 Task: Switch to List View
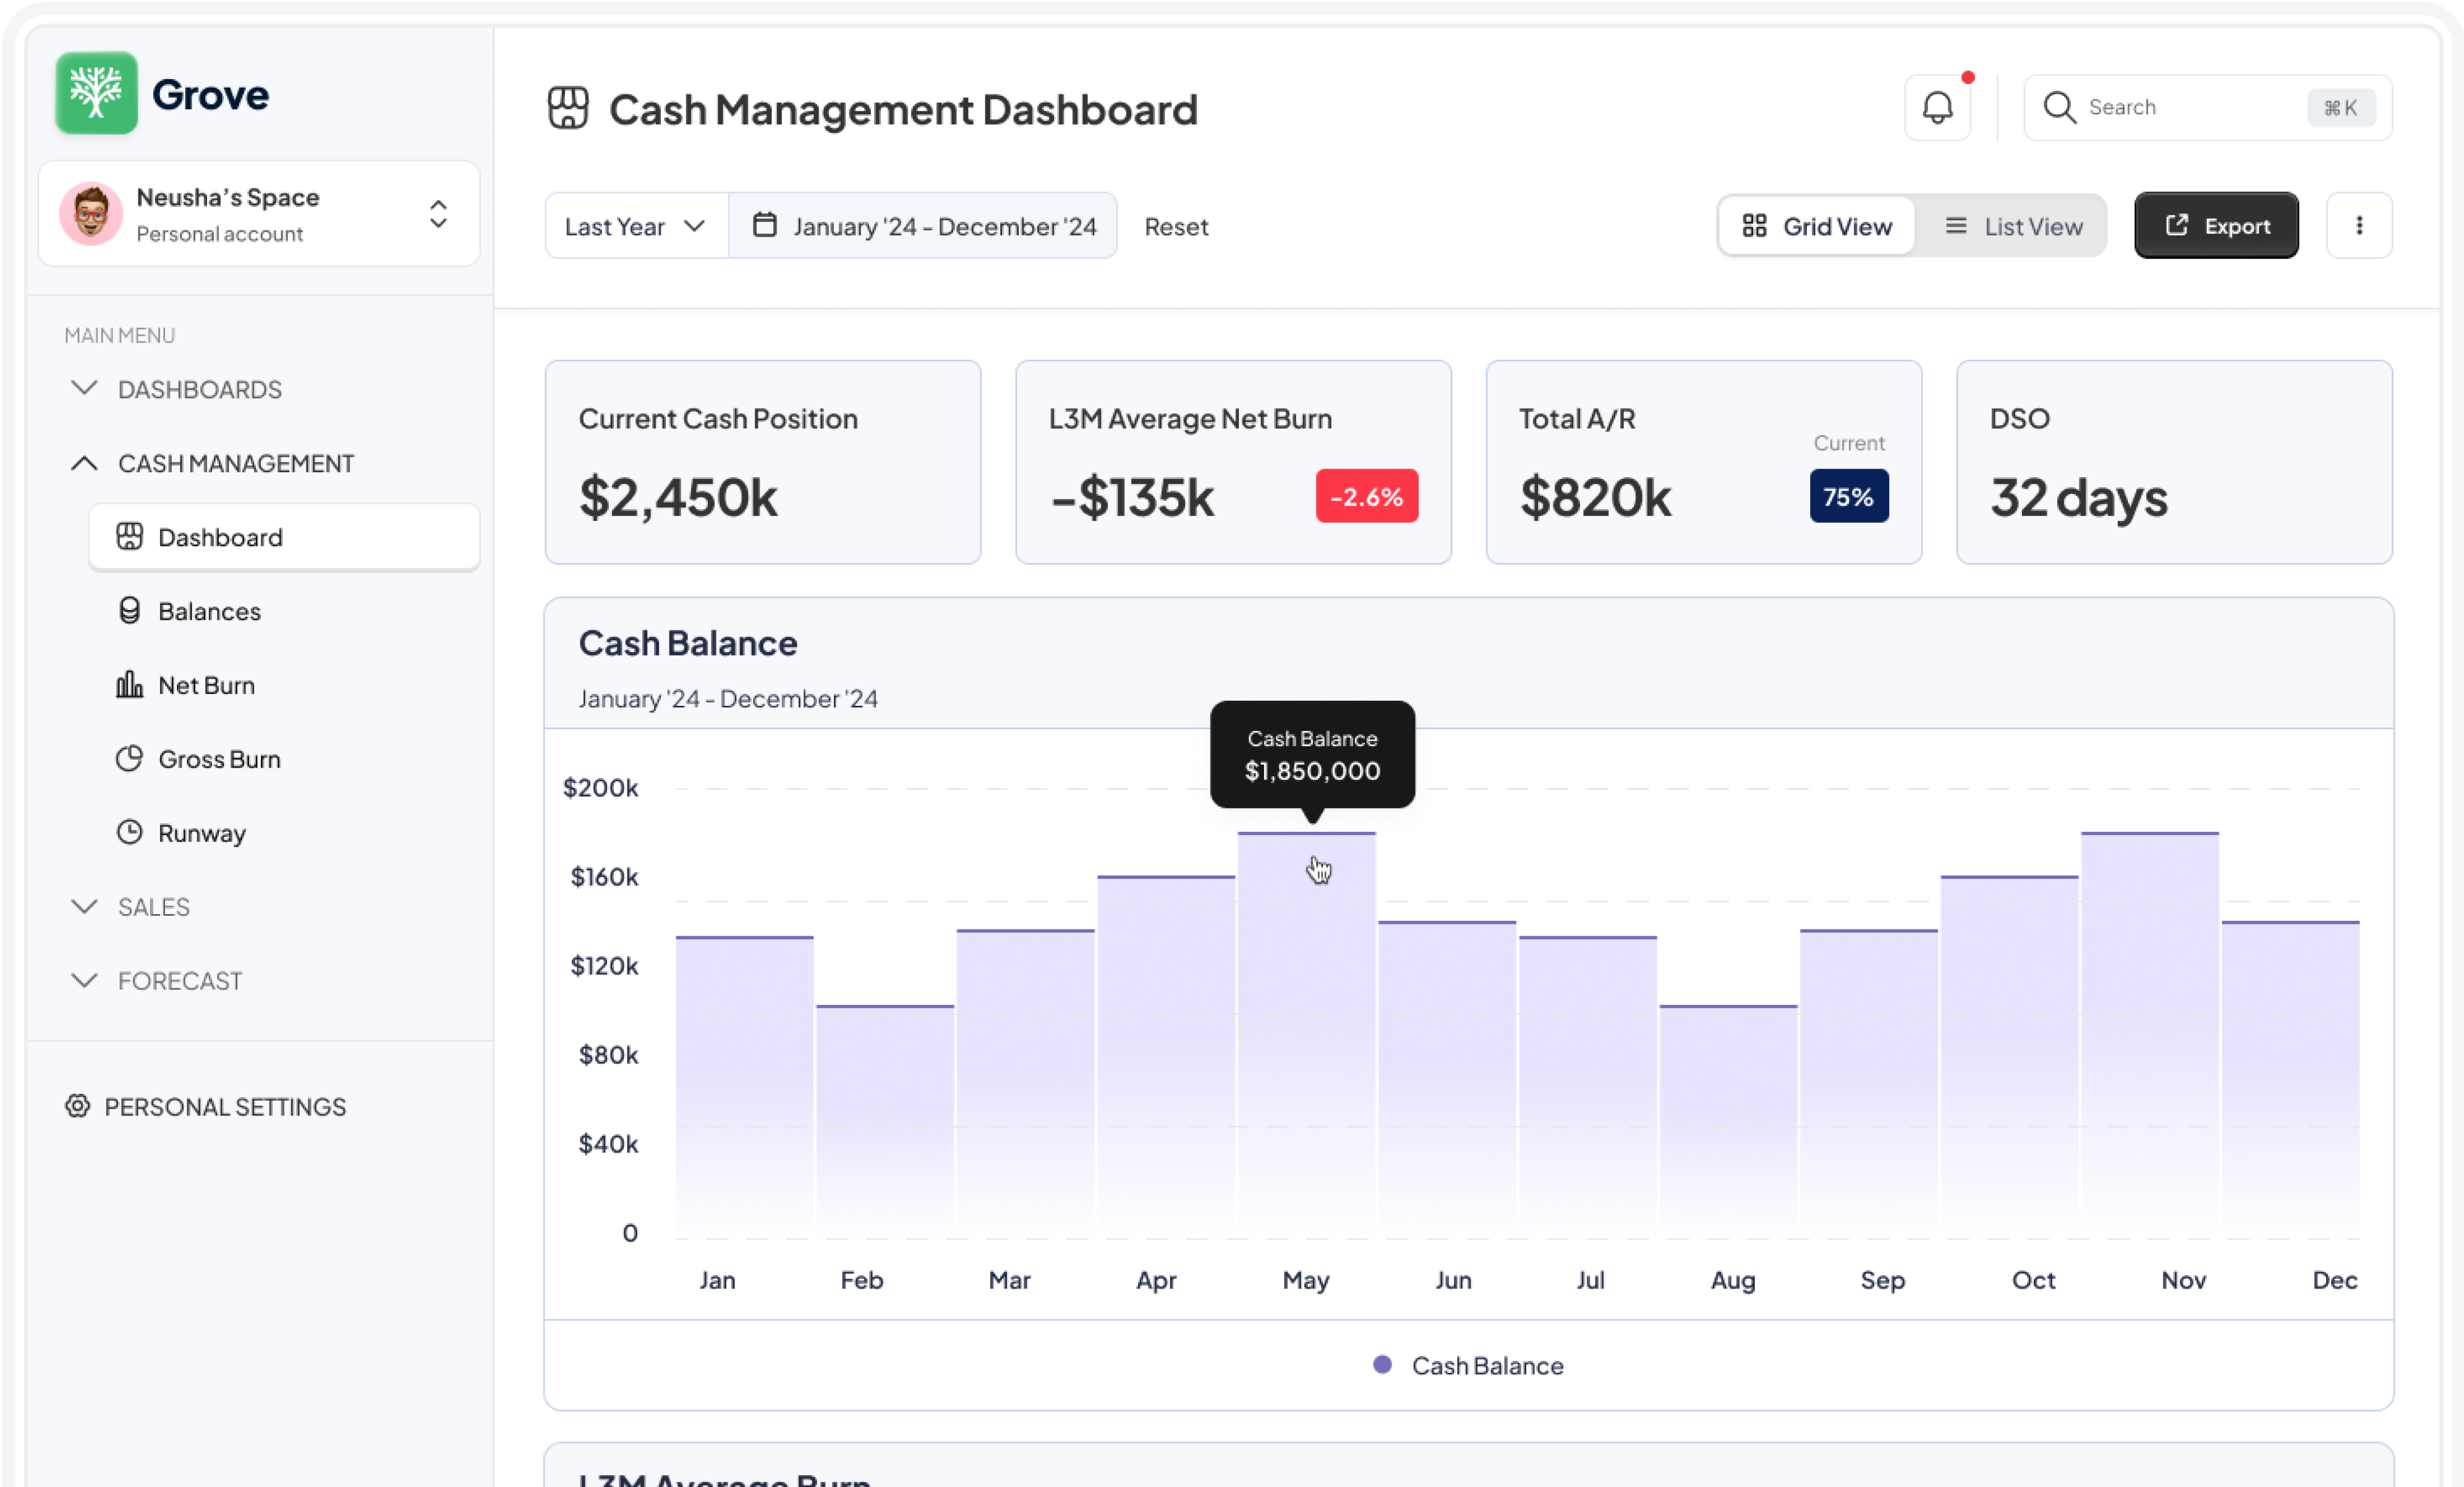click(x=2012, y=226)
